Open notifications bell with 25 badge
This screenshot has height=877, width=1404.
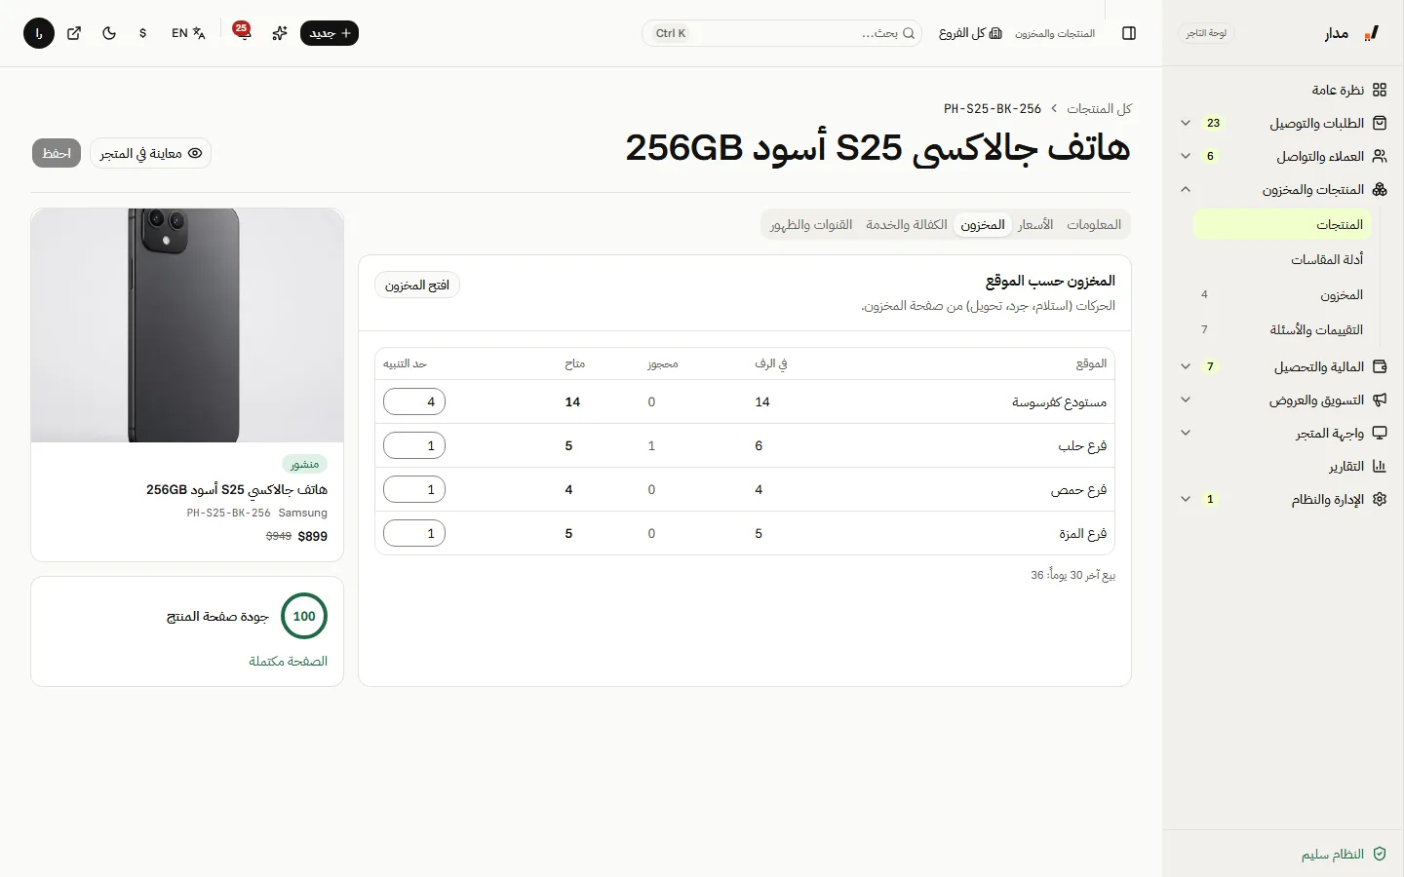click(243, 32)
